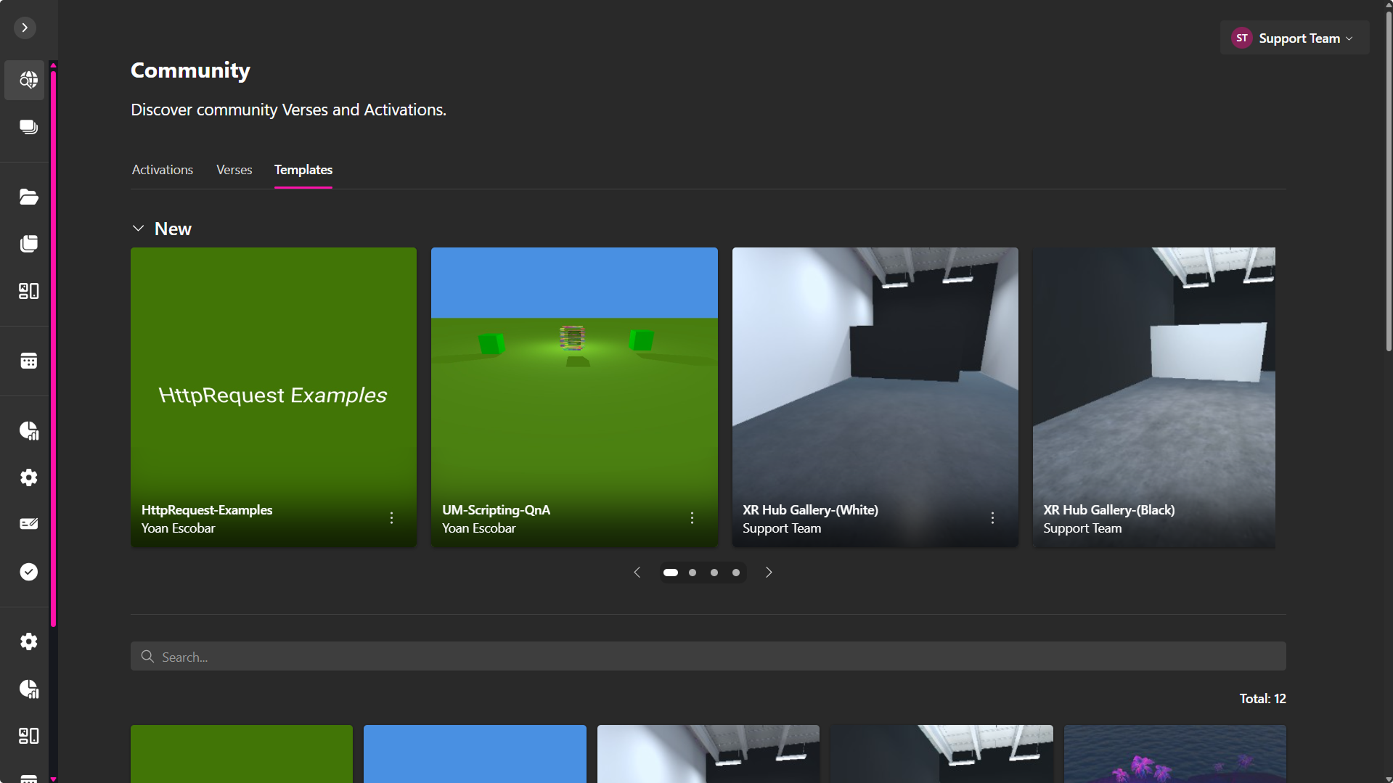This screenshot has height=783, width=1393.
Task: Select the signature card icon in sidebar
Action: click(x=28, y=524)
